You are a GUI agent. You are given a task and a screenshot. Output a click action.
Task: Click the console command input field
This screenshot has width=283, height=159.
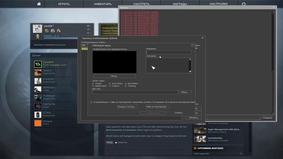pos(233,118)
